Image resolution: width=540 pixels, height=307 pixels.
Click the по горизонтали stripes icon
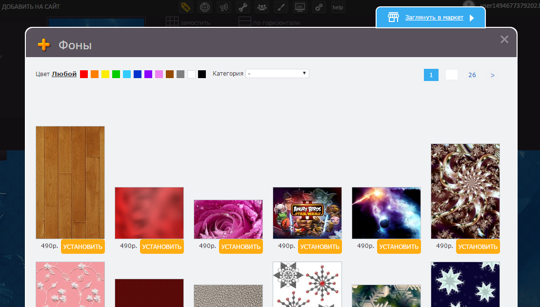[x=244, y=22]
